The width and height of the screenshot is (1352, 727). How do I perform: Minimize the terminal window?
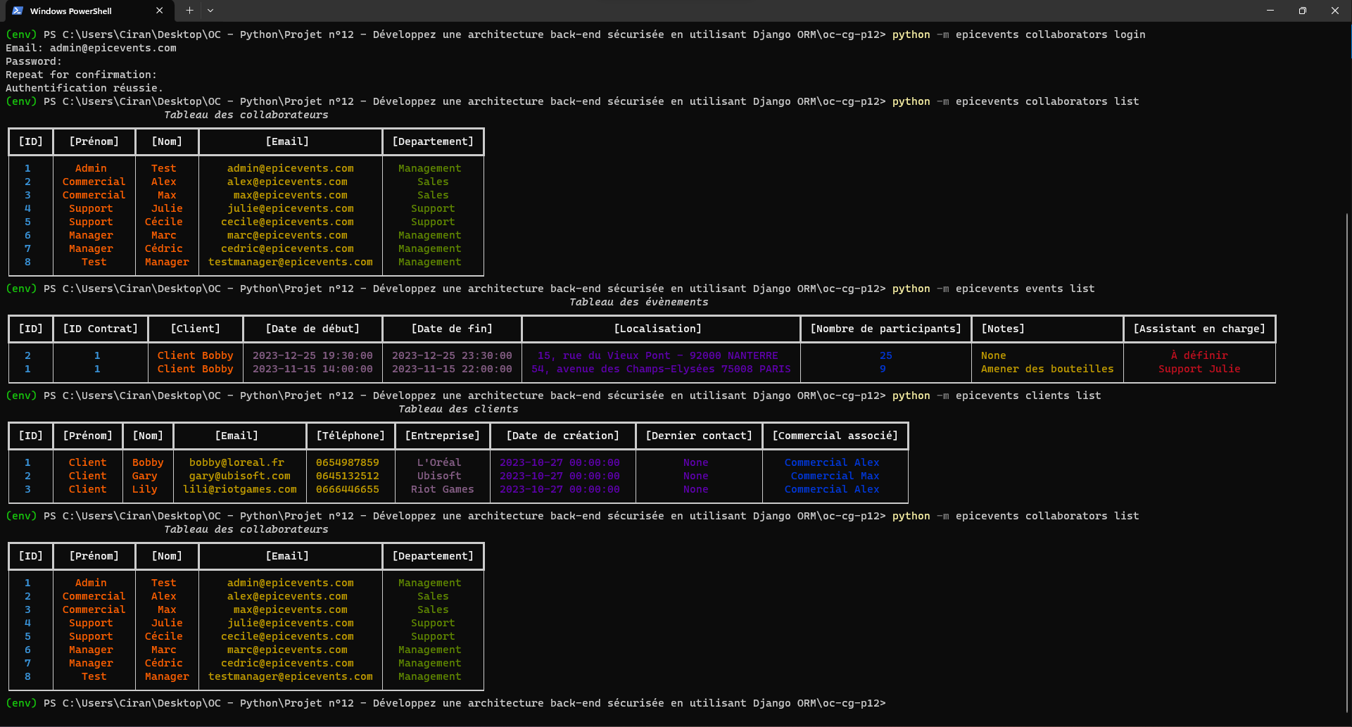[x=1270, y=11]
